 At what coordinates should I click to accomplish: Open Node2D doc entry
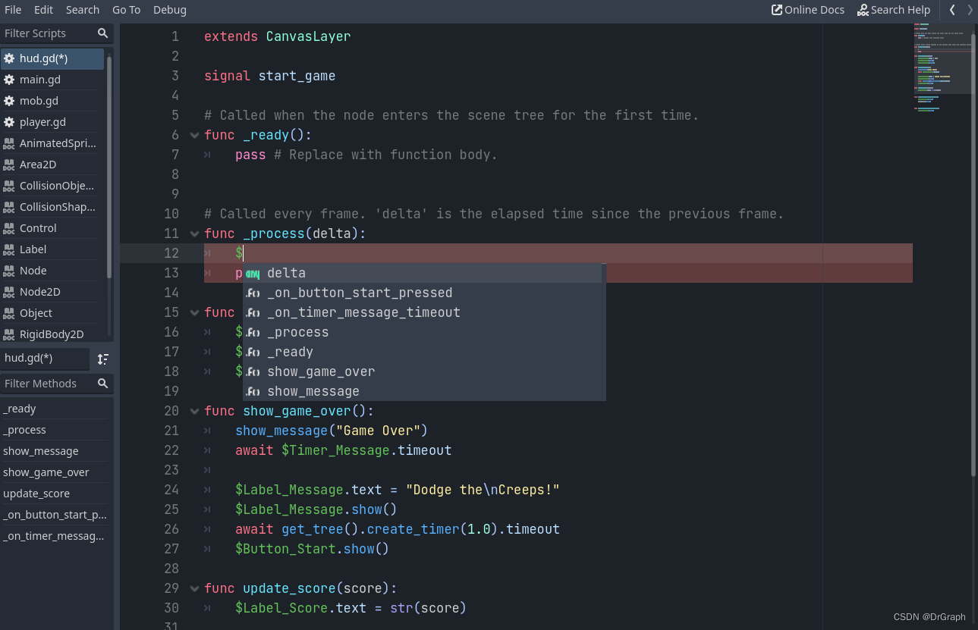[52, 292]
